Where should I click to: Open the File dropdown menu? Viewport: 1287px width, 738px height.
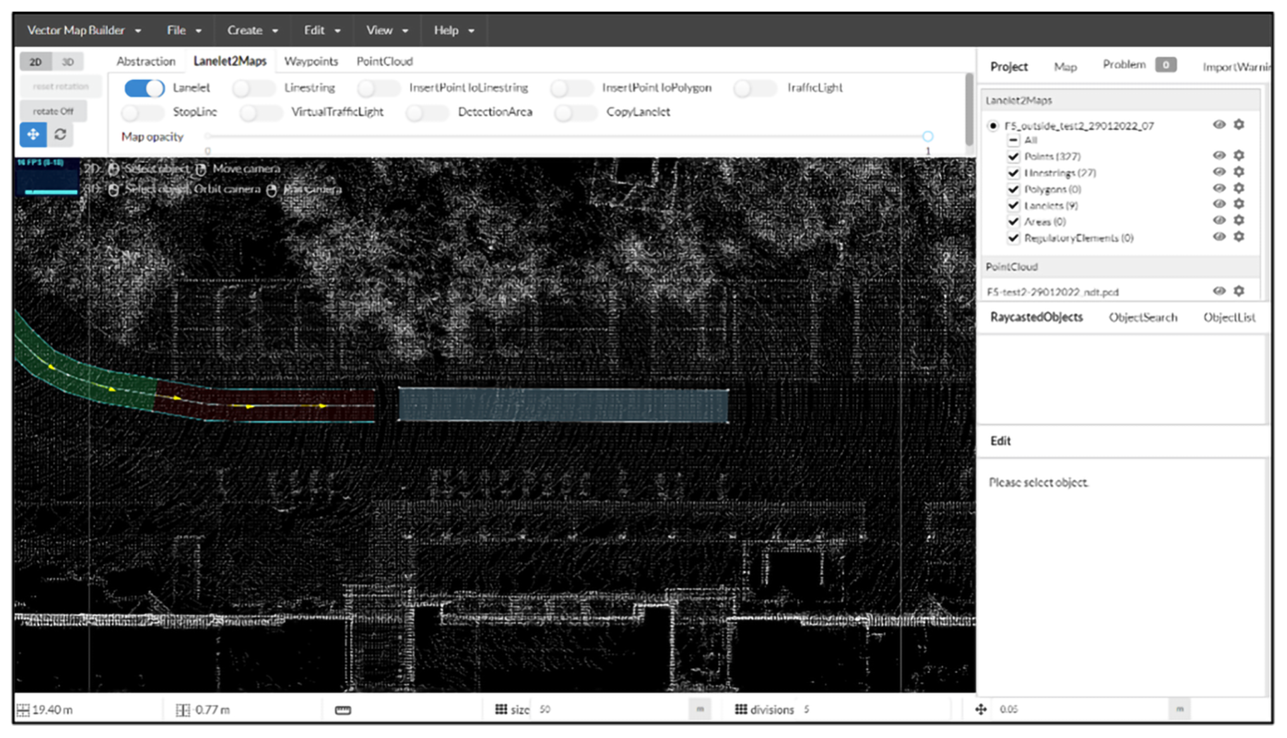point(183,30)
